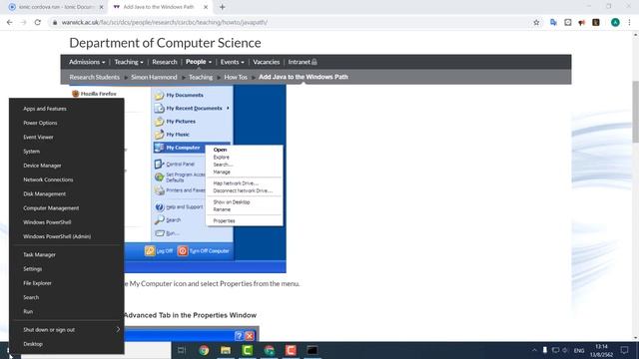Image resolution: width=639 pixels, height=359 pixels.
Task: Expand the People dropdown menu
Action: 199,62
